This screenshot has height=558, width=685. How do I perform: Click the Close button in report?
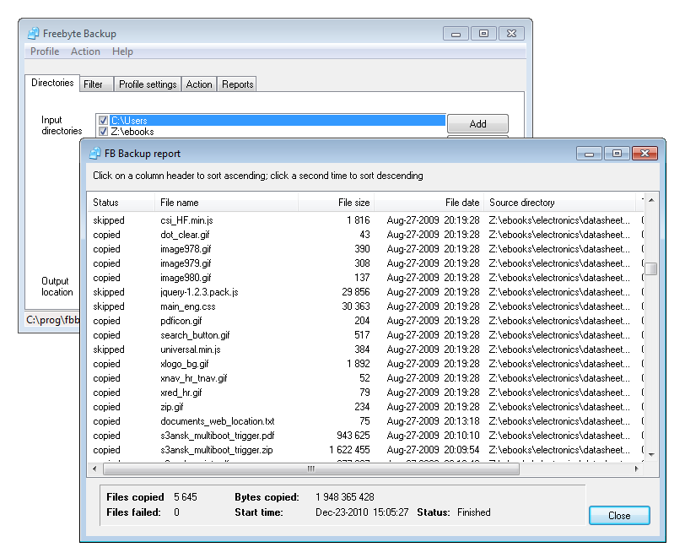coord(619,516)
